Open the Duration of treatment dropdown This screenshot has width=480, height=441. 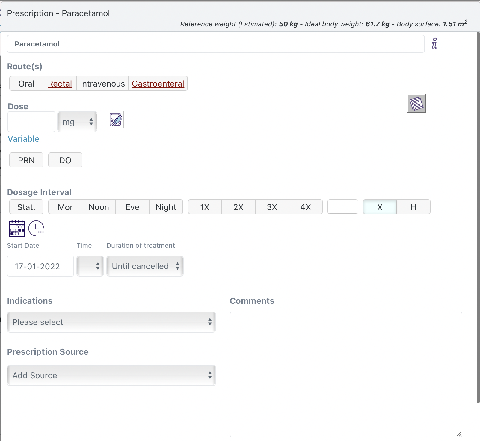pyautogui.click(x=145, y=266)
